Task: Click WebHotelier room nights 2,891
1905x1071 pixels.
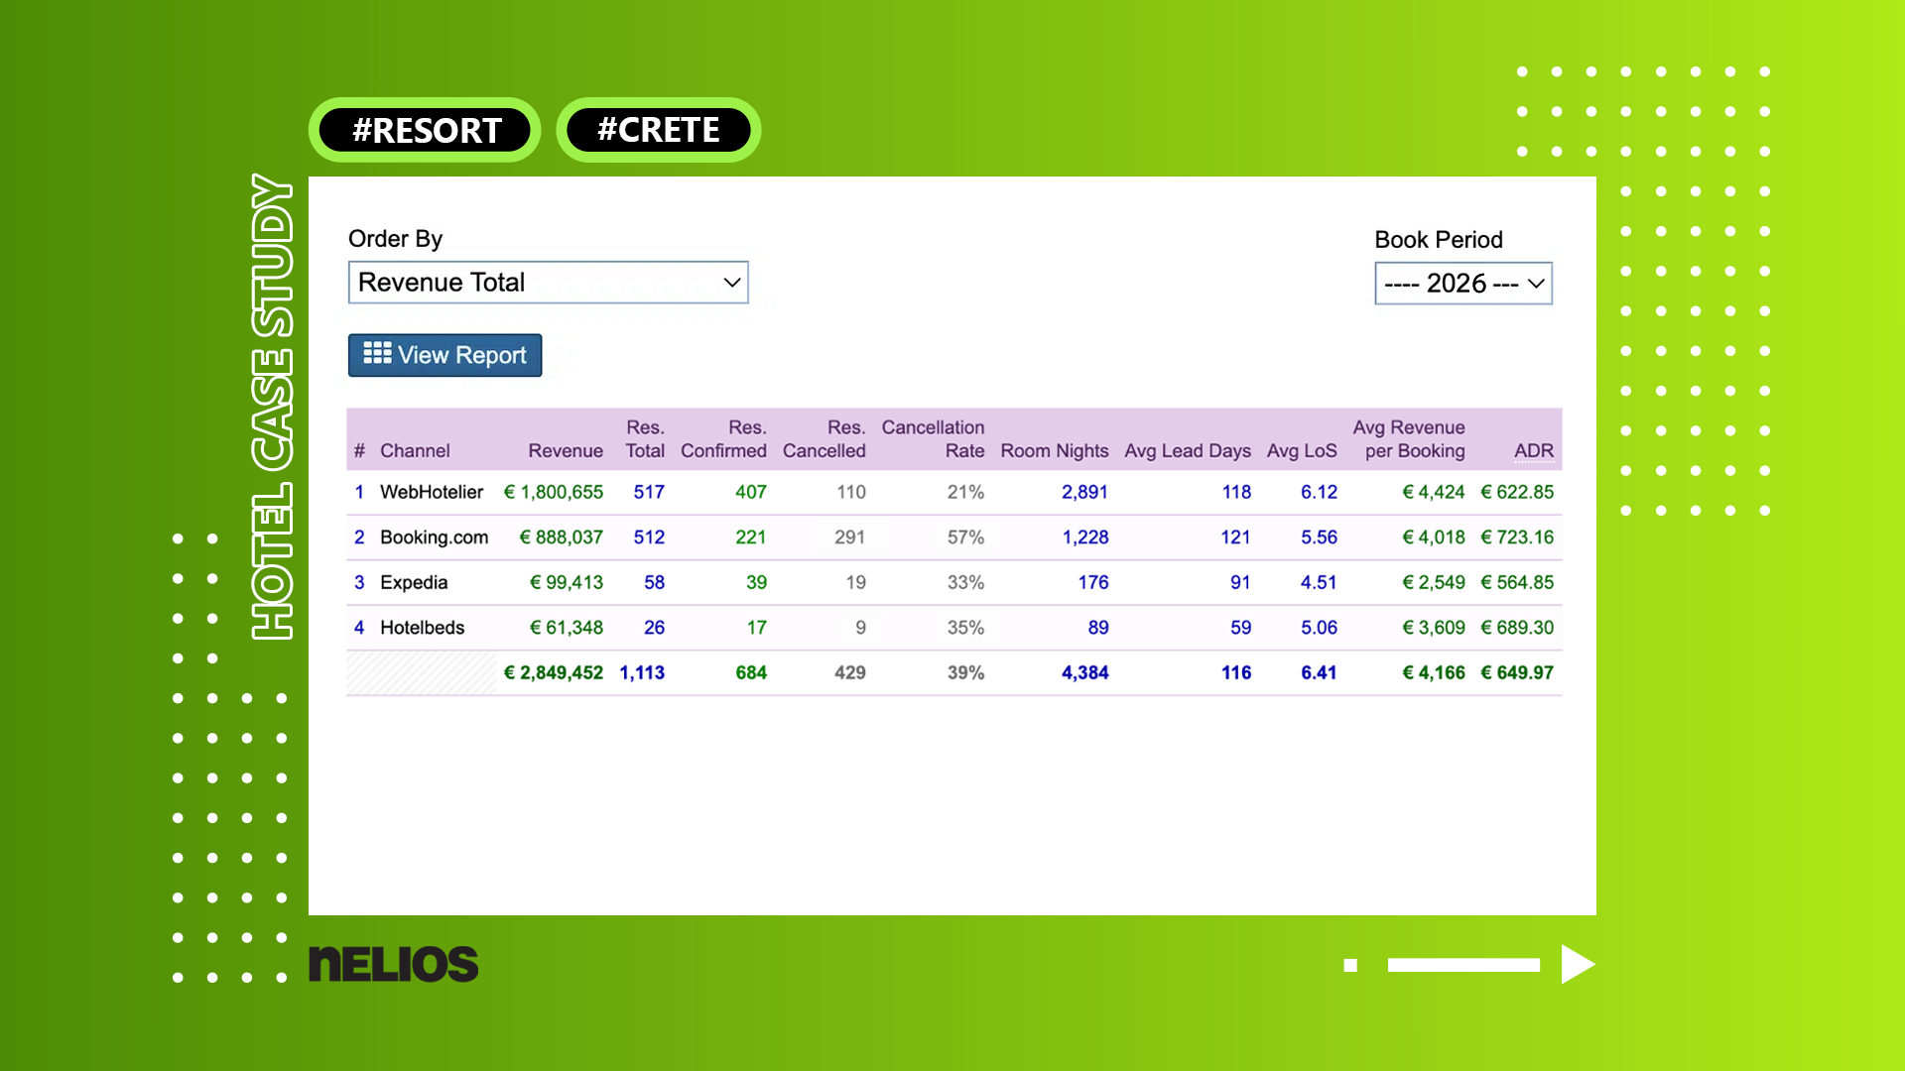Action: pyautogui.click(x=1085, y=492)
